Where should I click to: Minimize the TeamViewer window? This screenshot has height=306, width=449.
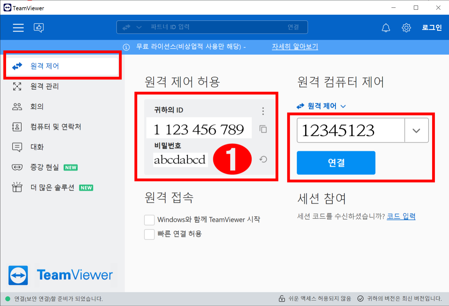(394, 8)
